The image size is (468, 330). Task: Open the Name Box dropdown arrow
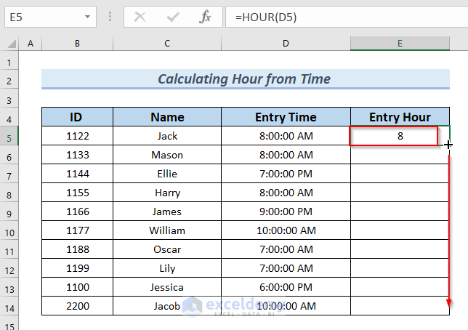(86, 17)
